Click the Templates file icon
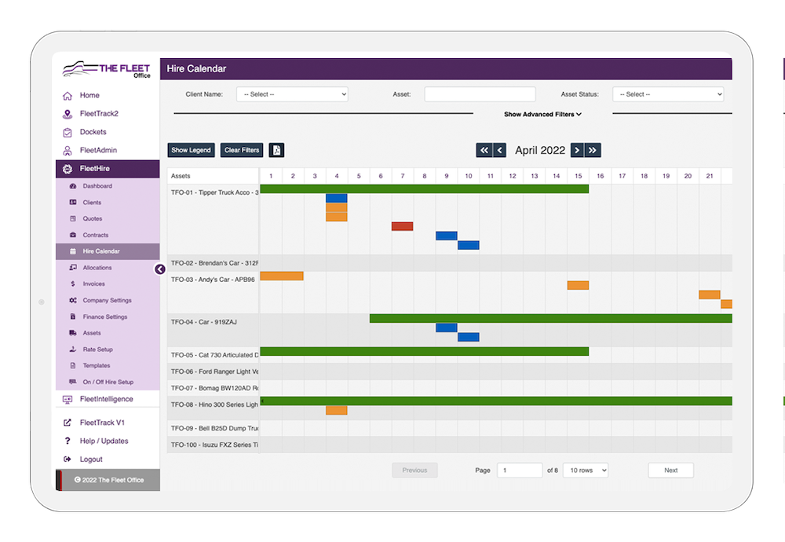 (x=72, y=366)
